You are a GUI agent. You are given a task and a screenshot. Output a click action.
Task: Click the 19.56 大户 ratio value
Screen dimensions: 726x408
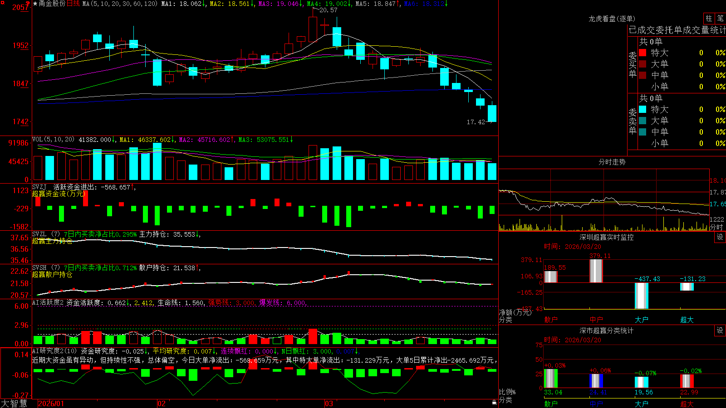point(644,392)
